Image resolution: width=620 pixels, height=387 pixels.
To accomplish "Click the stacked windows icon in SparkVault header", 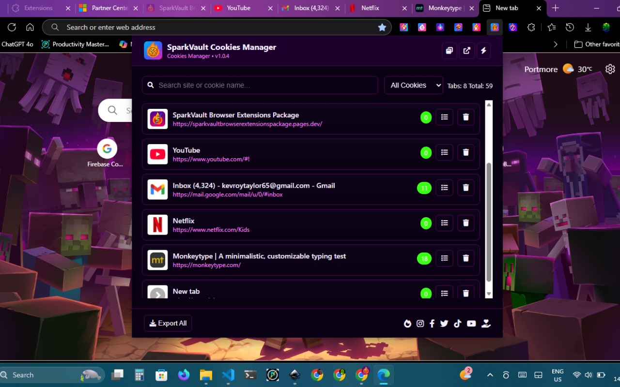I will [449, 50].
